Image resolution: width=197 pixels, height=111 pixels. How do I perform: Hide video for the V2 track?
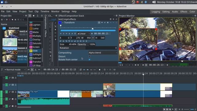click(x=13, y=85)
